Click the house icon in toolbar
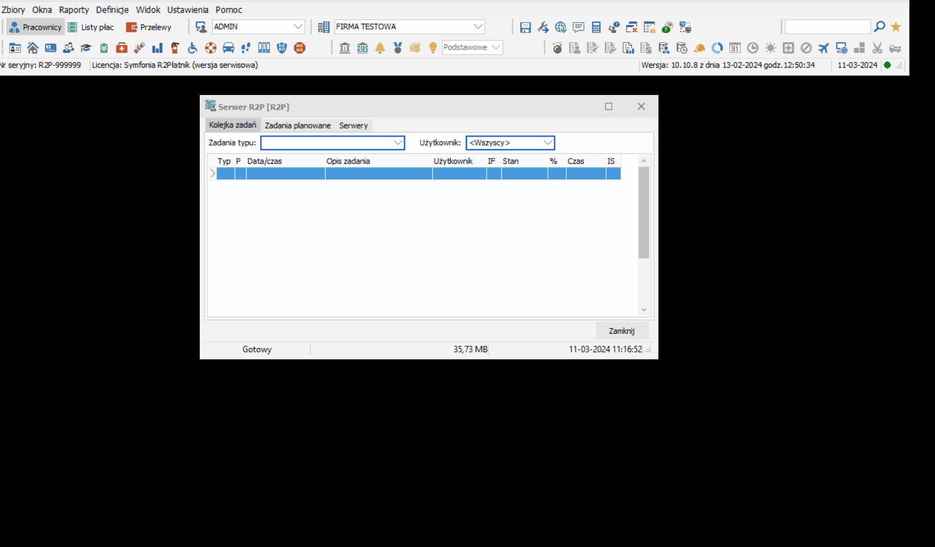Image resolution: width=935 pixels, height=547 pixels. click(33, 48)
